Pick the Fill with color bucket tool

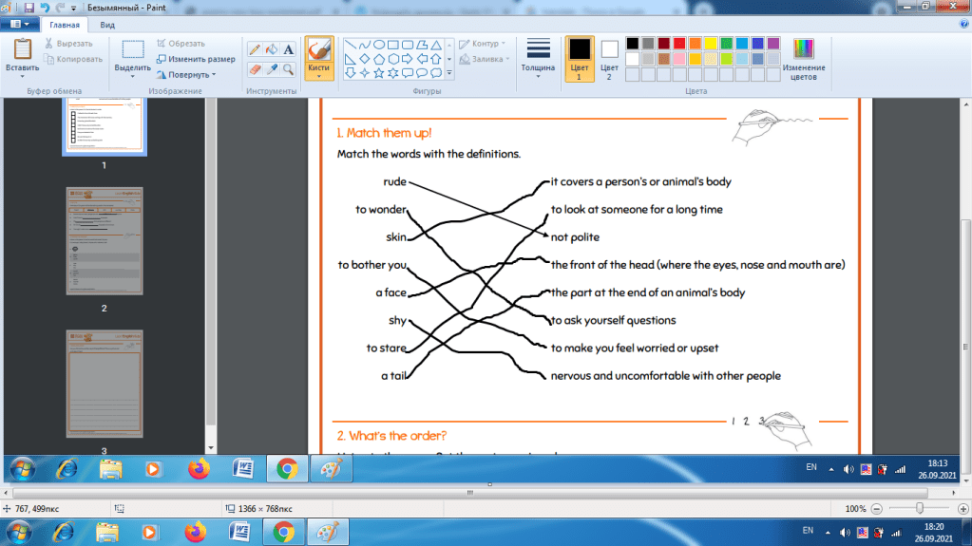(272, 49)
